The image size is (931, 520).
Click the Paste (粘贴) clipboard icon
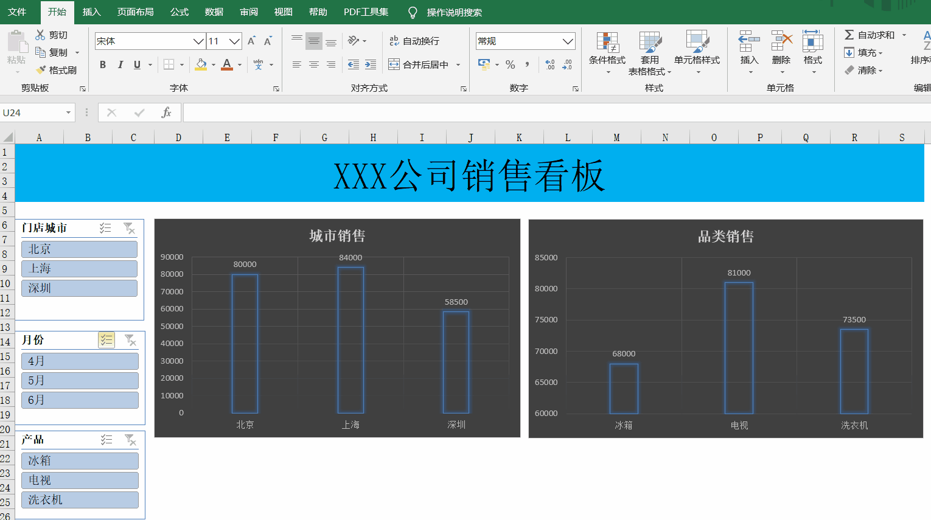[x=16, y=43]
